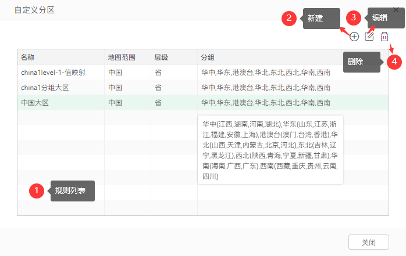Select the 中国大区 row
The height and width of the screenshot is (256, 406).
[203, 103]
